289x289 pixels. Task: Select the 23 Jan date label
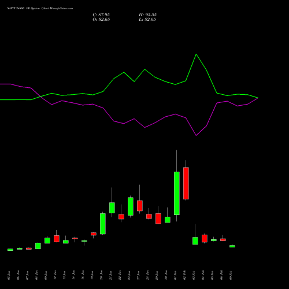pos(129,275)
